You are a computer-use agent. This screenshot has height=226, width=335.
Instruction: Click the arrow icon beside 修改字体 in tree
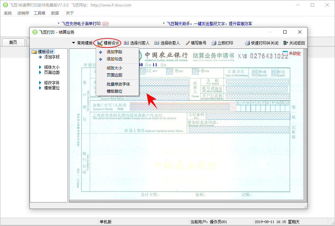[40, 83]
